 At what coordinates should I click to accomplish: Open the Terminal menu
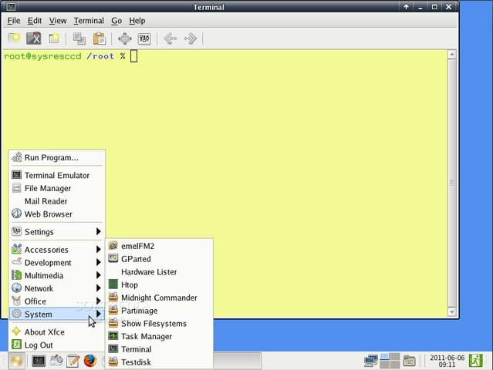[x=89, y=21]
